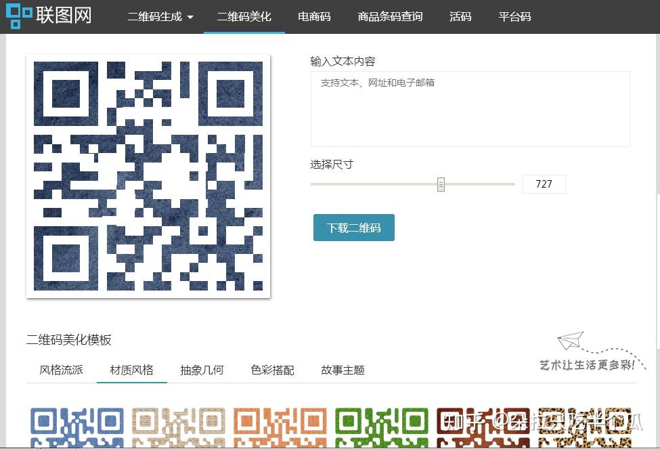660x449 pixels.
Task: Choose the orange wood QR template
Action: pyautogui.click(x=280, y=427)
